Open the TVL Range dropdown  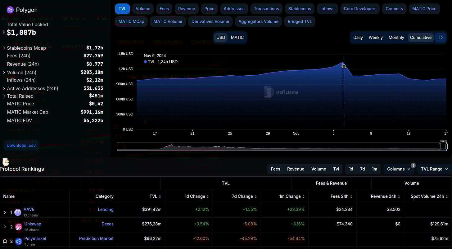coord(434,169)
